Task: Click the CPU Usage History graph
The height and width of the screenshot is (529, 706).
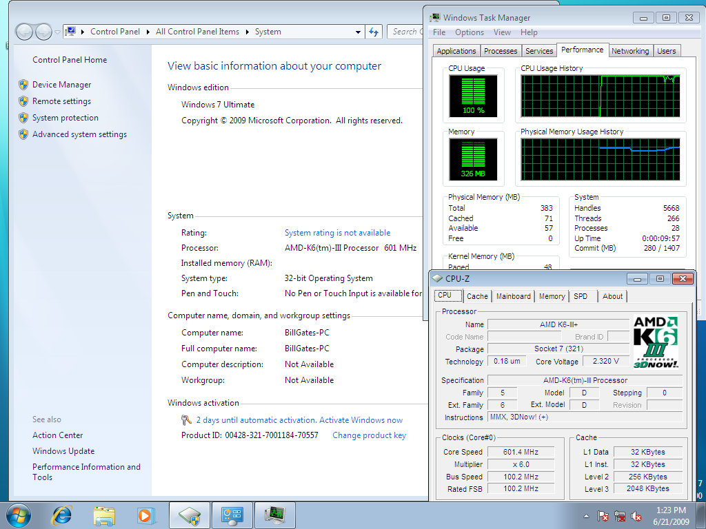Action: click(x=601, y=96)
